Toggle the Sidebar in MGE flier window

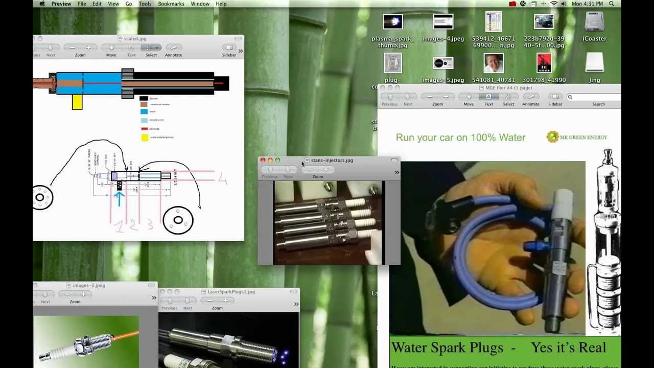(555, 97)
